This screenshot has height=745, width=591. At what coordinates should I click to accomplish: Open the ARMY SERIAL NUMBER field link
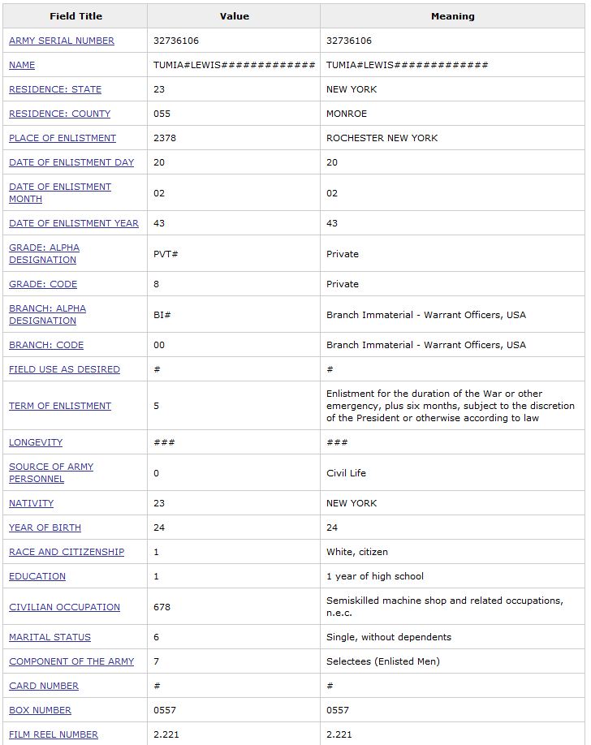(62, 41)
